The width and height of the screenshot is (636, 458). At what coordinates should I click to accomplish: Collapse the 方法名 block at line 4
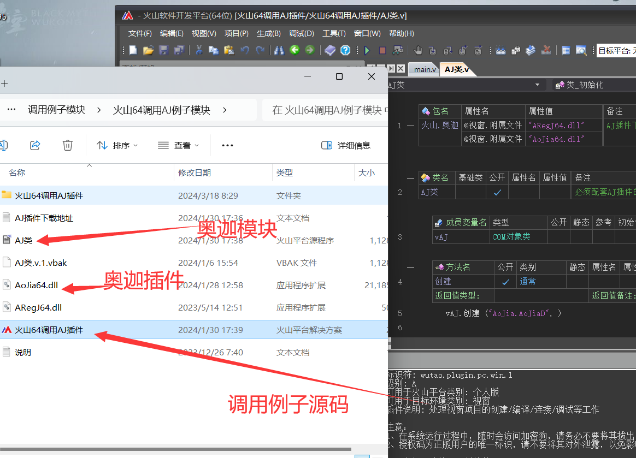coord(410,267)
